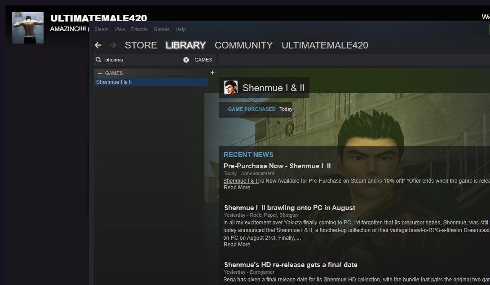This screenshot has width=490, height=285.
Task: Click the library search field
Action: click(x=142, y=60)
